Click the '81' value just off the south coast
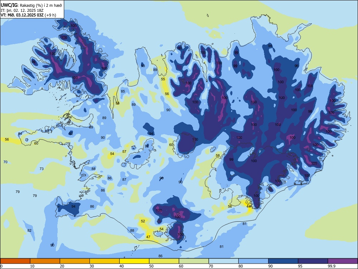 (x=245, y=224)
